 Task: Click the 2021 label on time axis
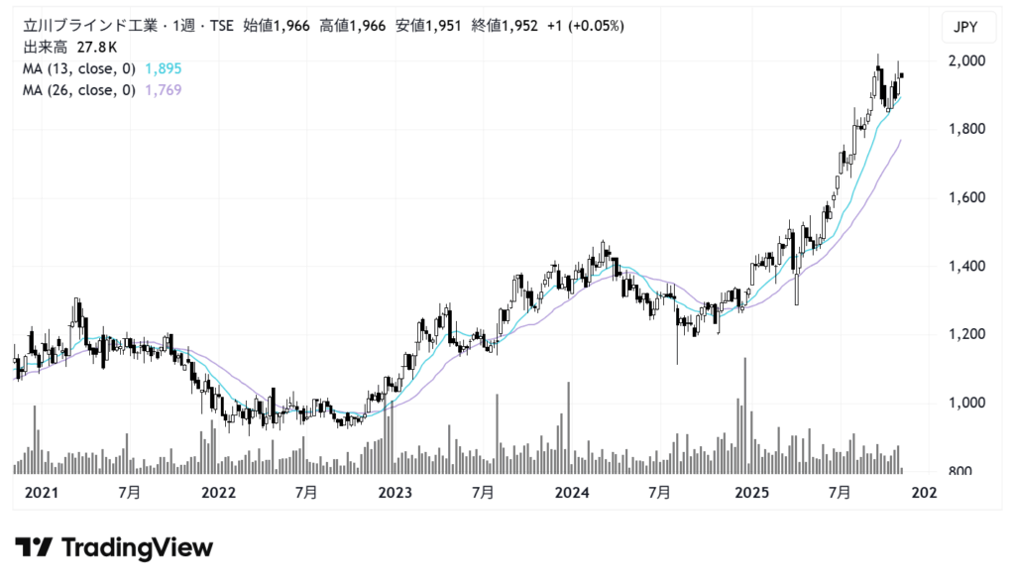41,493
